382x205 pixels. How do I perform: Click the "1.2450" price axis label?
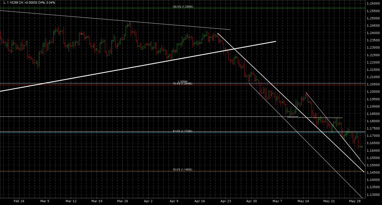point(373,26)
